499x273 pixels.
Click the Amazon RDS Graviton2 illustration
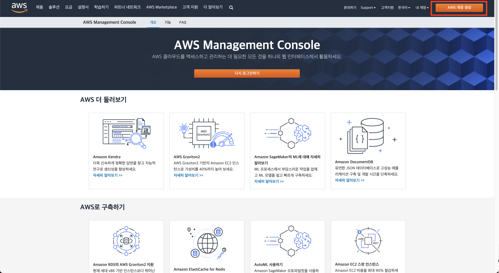[x=126, y=241]
